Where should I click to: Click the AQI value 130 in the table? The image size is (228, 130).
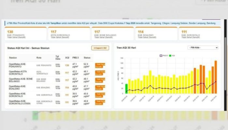[67, 65]
